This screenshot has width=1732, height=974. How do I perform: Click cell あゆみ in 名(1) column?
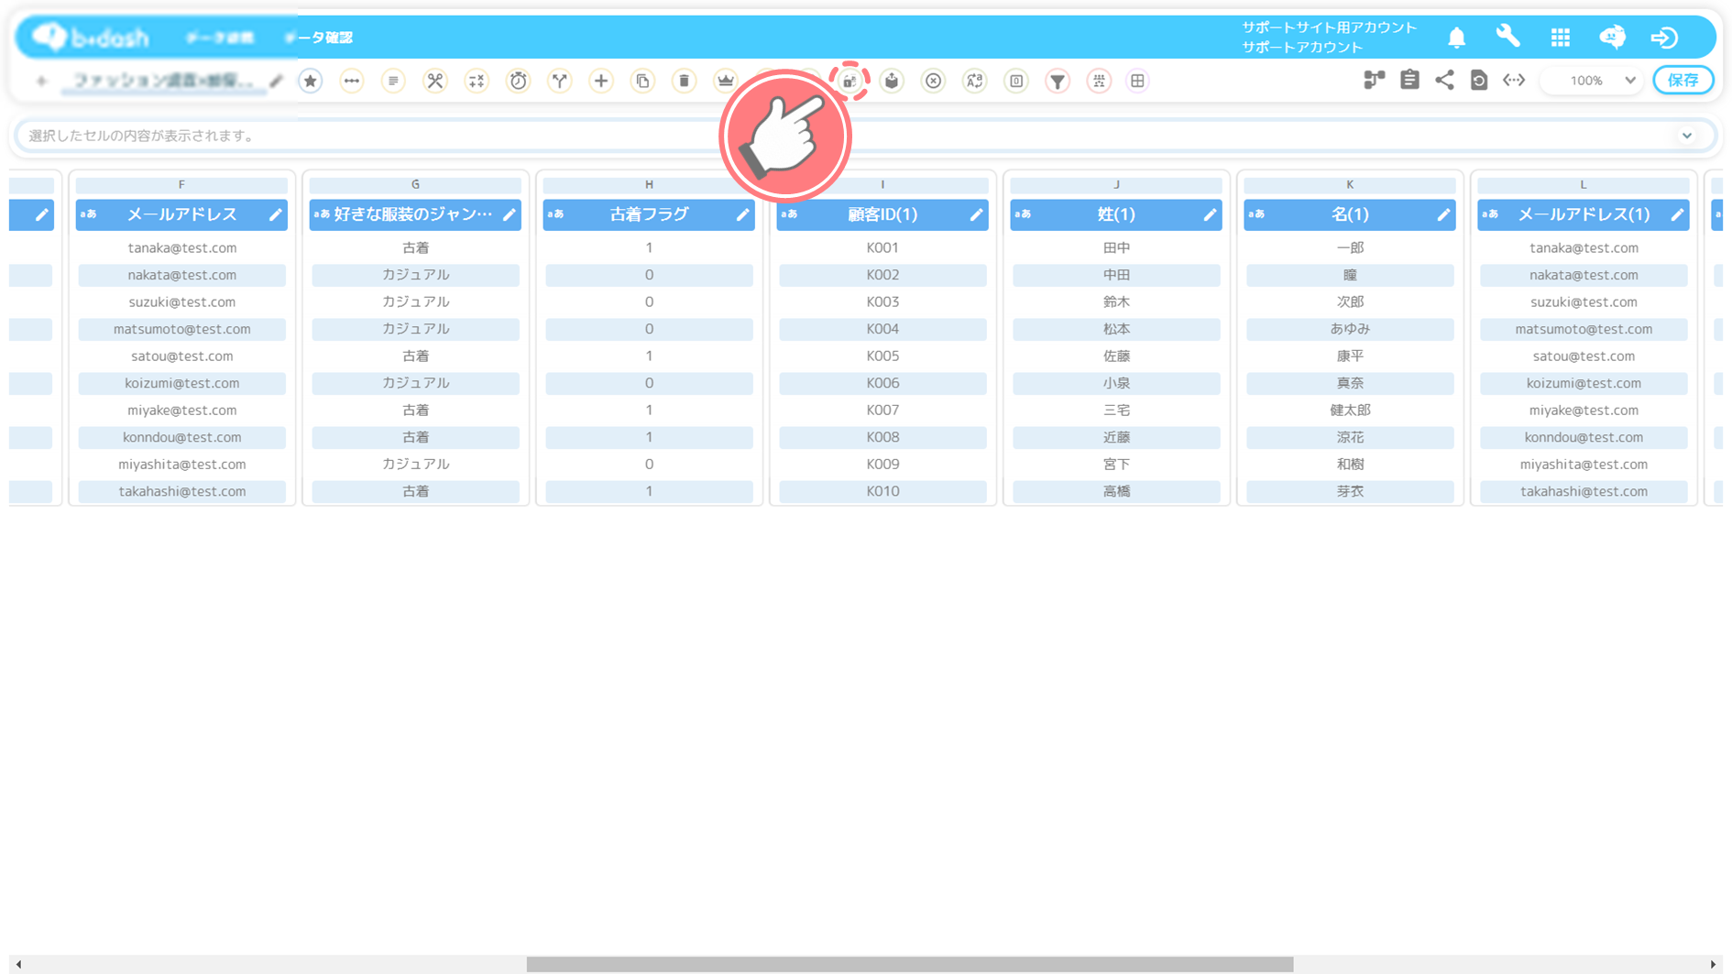click(1350, 329)
